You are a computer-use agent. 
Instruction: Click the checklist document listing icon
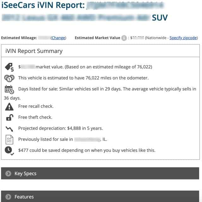click(x=9, y=140)
